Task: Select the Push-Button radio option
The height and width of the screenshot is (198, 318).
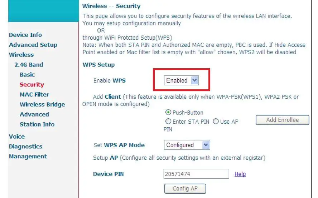Action: pyautogui.click(x=168, y=113)
